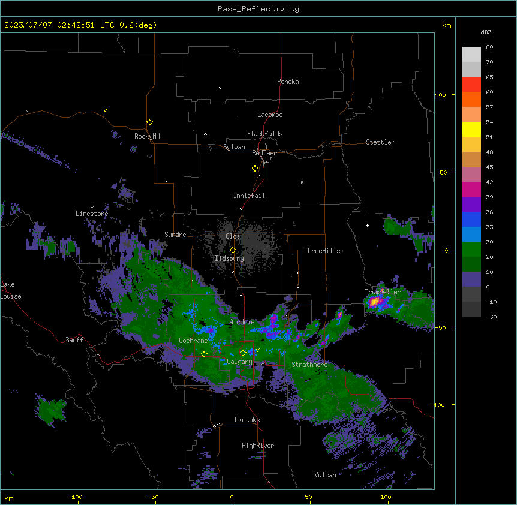This screenshot has width=517, height=505.
Task: Select the ThreeHills label
Action: [x=322, y=251]
